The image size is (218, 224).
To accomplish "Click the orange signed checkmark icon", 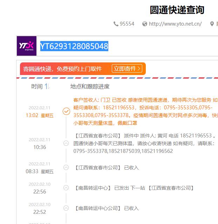I will (66, 111).
